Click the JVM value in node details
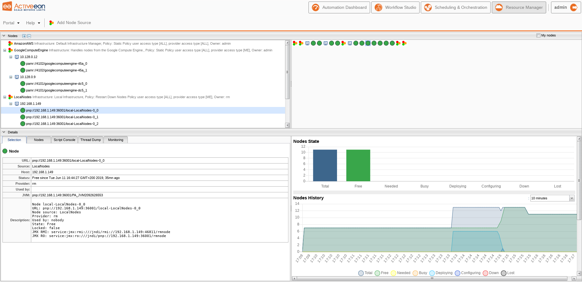 coord(160,195)
